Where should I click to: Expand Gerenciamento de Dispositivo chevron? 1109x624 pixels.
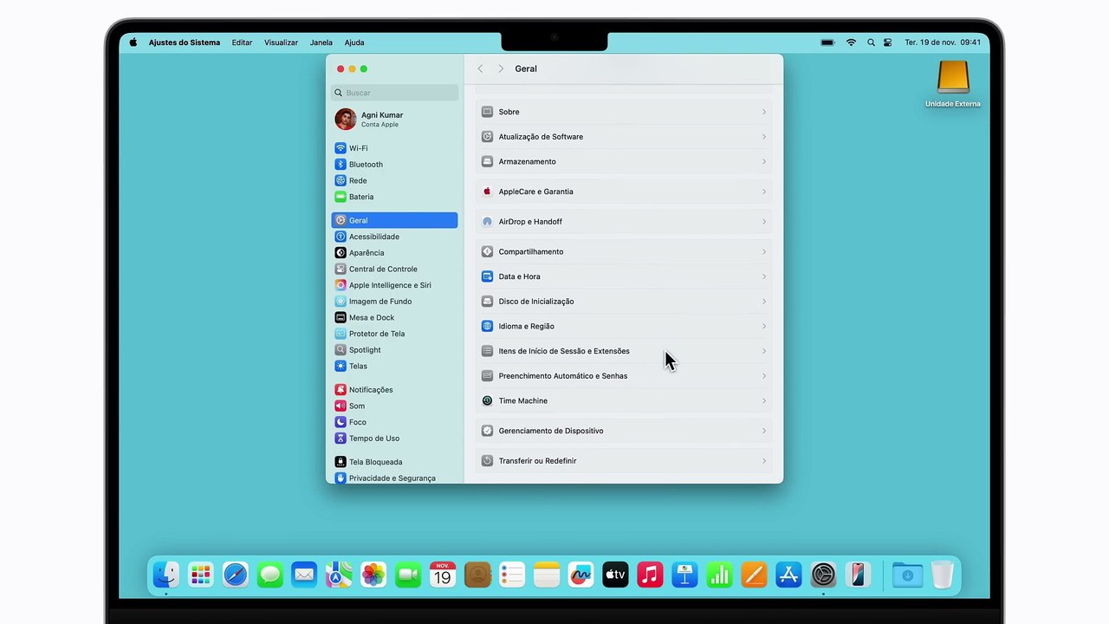point(763,431)
